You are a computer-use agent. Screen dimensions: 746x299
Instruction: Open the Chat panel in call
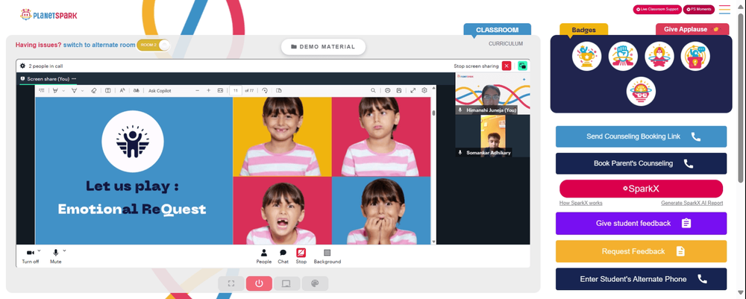tap(283, 256)
